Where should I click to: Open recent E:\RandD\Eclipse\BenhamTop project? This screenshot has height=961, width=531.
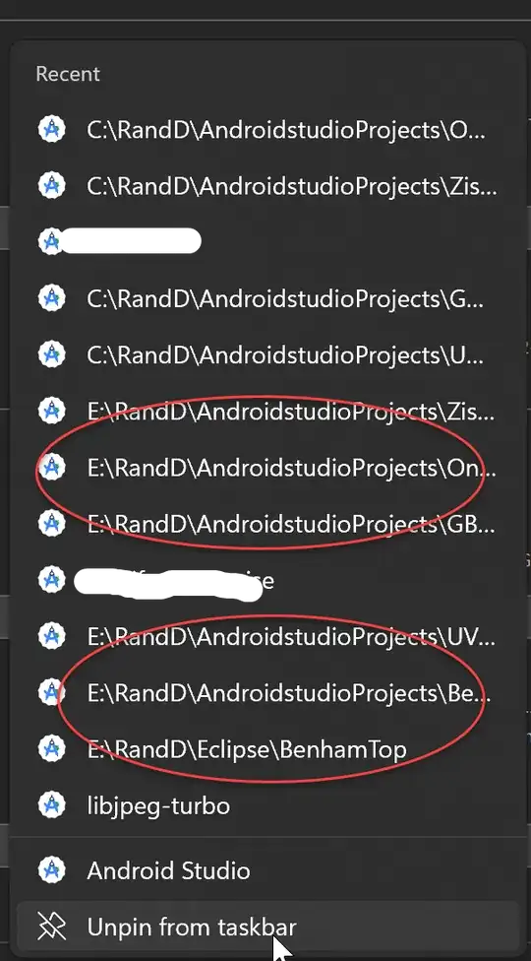click(269, 749)
